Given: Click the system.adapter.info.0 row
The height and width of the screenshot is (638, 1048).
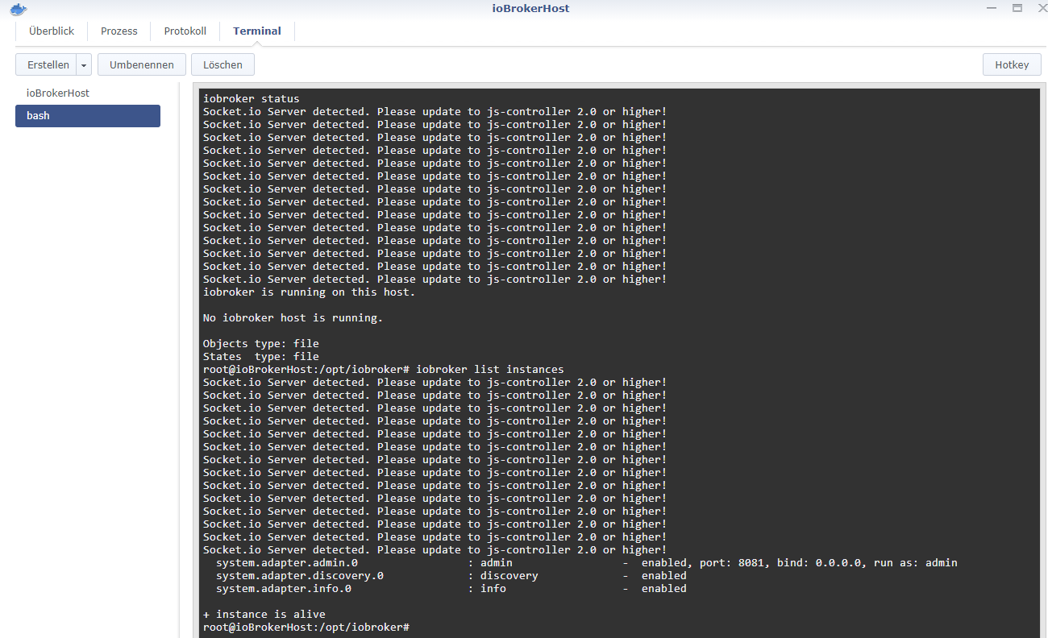Looking at the screenshot, I should 451,589.
